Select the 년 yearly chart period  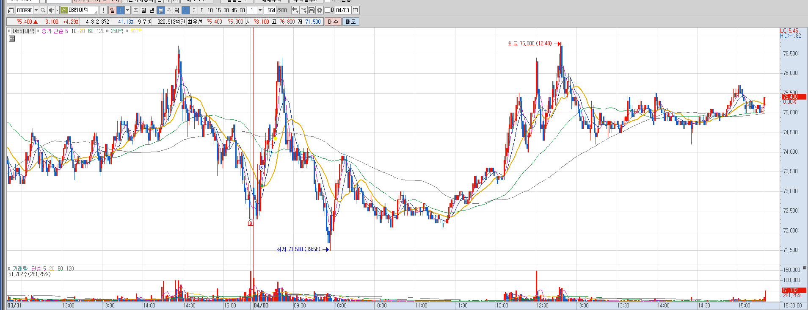(152, 10)
